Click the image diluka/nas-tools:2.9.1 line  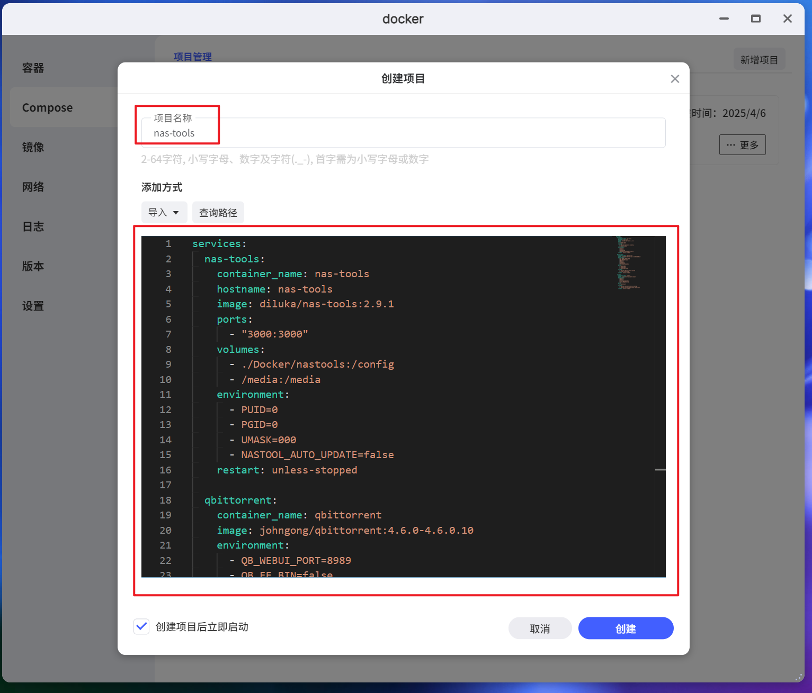pos(305,304)
